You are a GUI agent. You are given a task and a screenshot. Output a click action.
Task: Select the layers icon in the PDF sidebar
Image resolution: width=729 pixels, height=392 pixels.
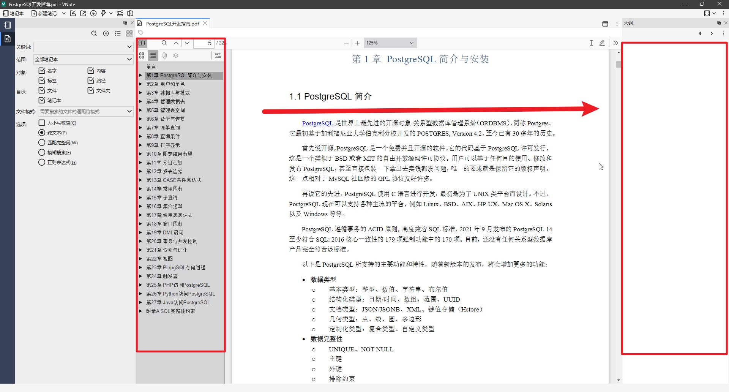176,55
